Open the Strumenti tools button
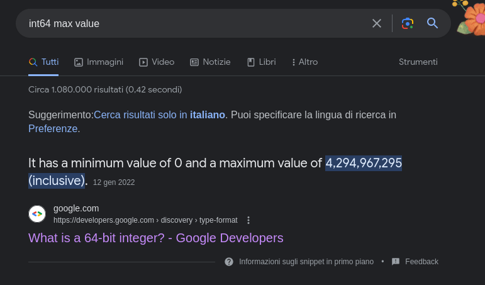The height and width of the screenshot is (285, 485). coord(418,62)
